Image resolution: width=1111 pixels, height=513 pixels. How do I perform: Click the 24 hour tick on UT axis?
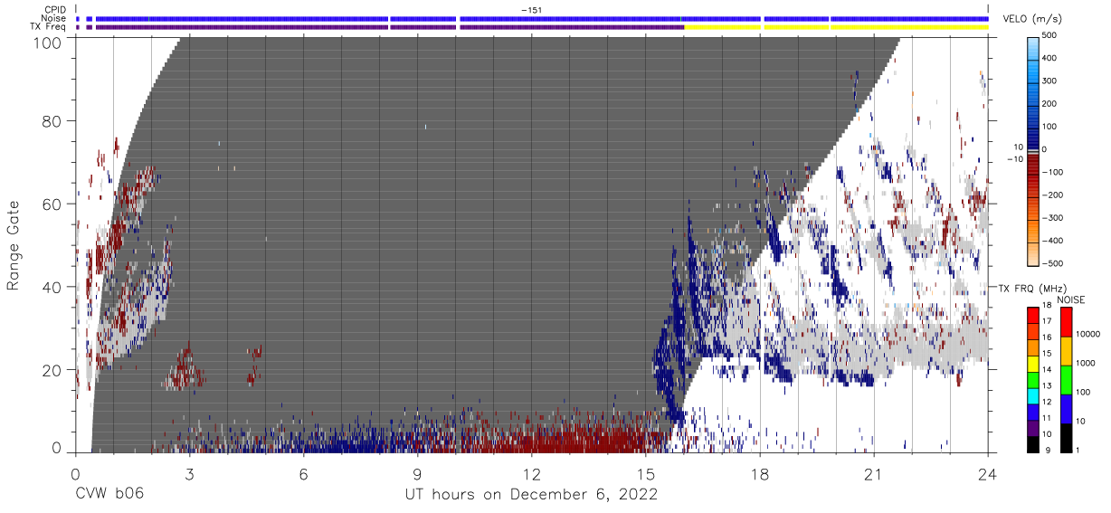[987, 472]
